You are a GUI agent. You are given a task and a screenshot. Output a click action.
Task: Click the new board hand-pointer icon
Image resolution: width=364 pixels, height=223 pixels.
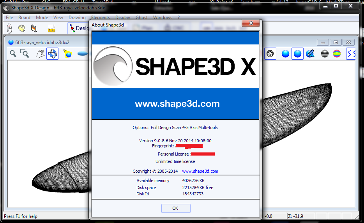(9, 28)
